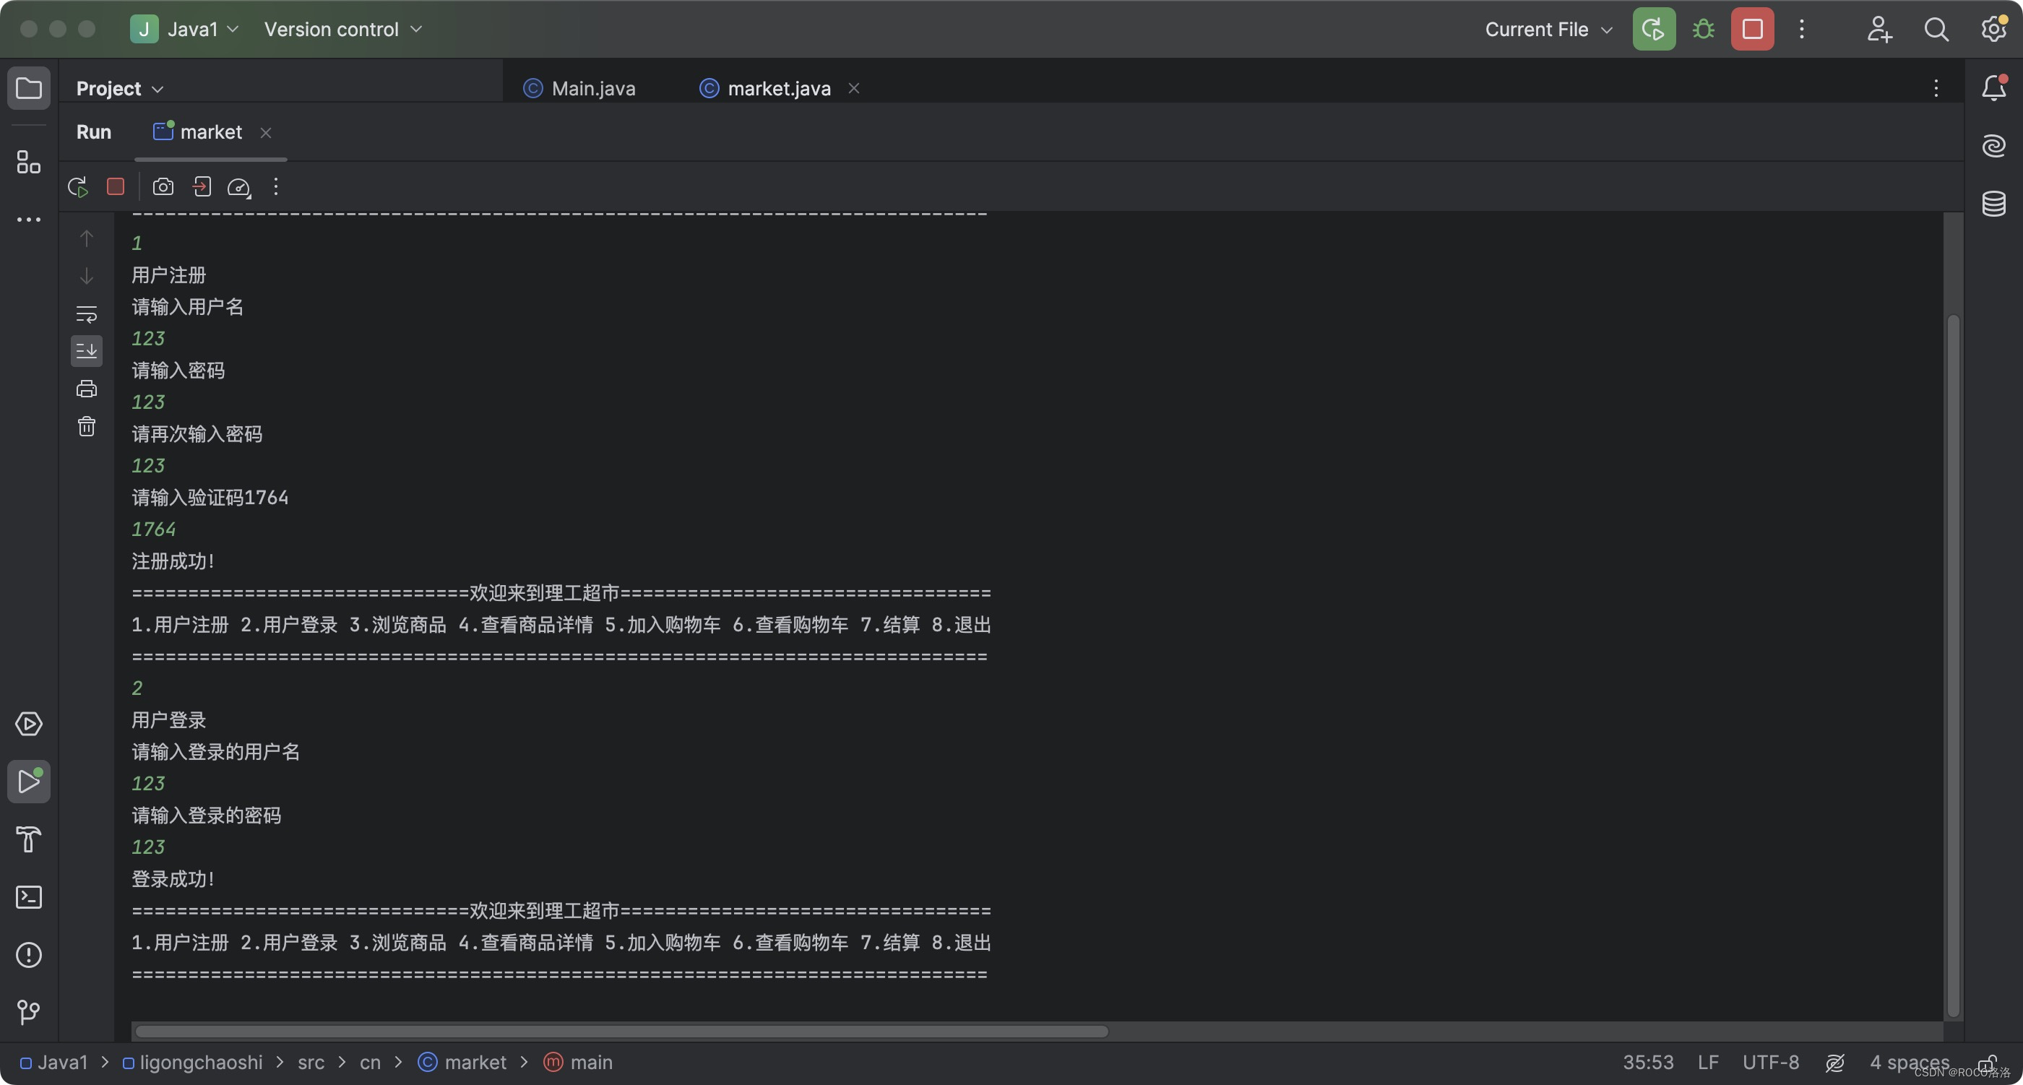Clear all console output trash icon
Screen dimensions: 2023x1085
(x=87, y=426)
